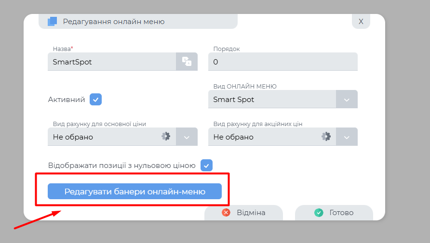Screen dimensions: 430x243
Task: Select the Smart Spot menu type field
Action: tap(272, 100)
